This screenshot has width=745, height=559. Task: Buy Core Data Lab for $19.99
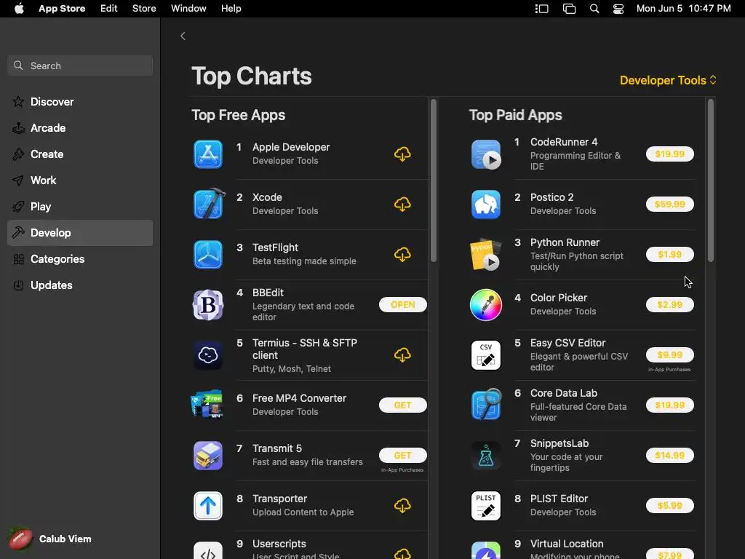pos(670,405)
